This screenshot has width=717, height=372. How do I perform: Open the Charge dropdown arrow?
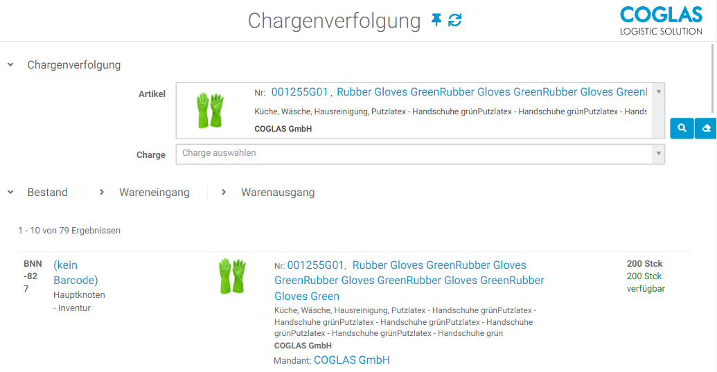click(x=659, y=154)
